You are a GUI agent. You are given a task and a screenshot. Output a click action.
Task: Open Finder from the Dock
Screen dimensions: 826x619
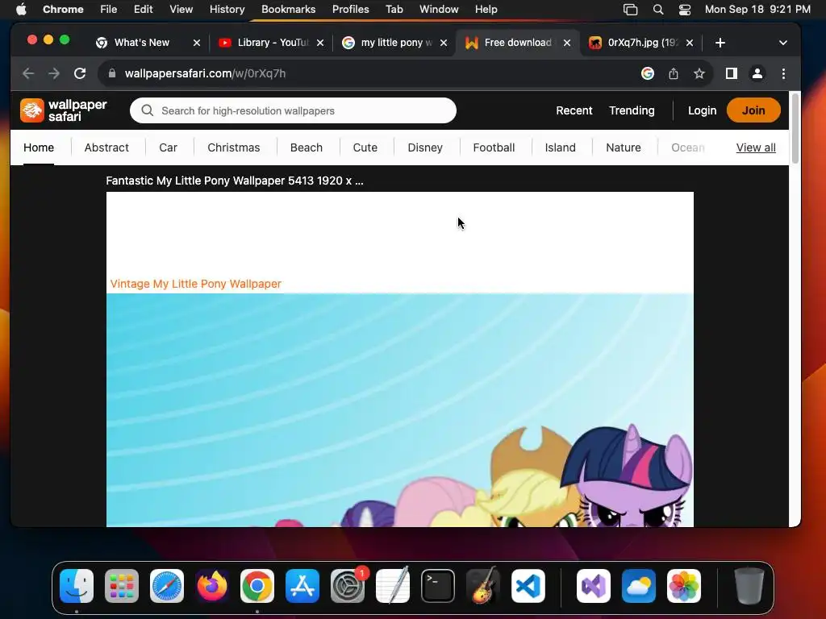click(x=77, y=586)
